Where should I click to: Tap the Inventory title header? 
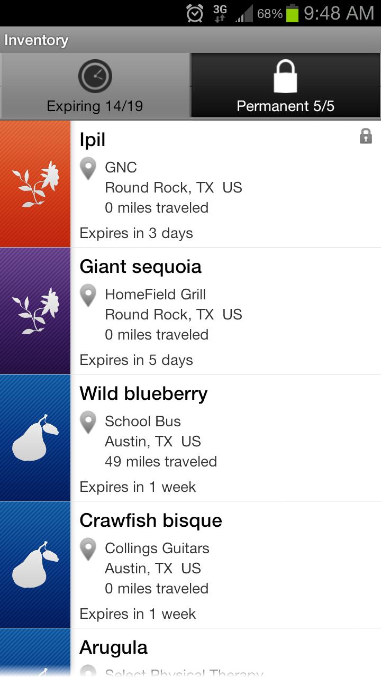[x=36, y=40]
